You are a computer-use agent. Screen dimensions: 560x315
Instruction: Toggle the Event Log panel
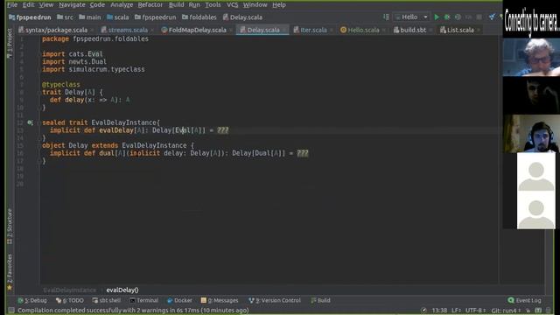click(x=524, y=300)
